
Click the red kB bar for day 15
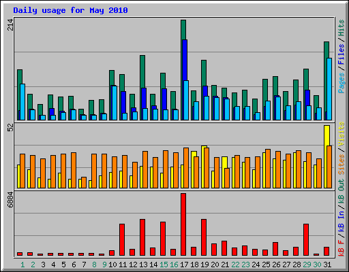click(x=163, y=239)
